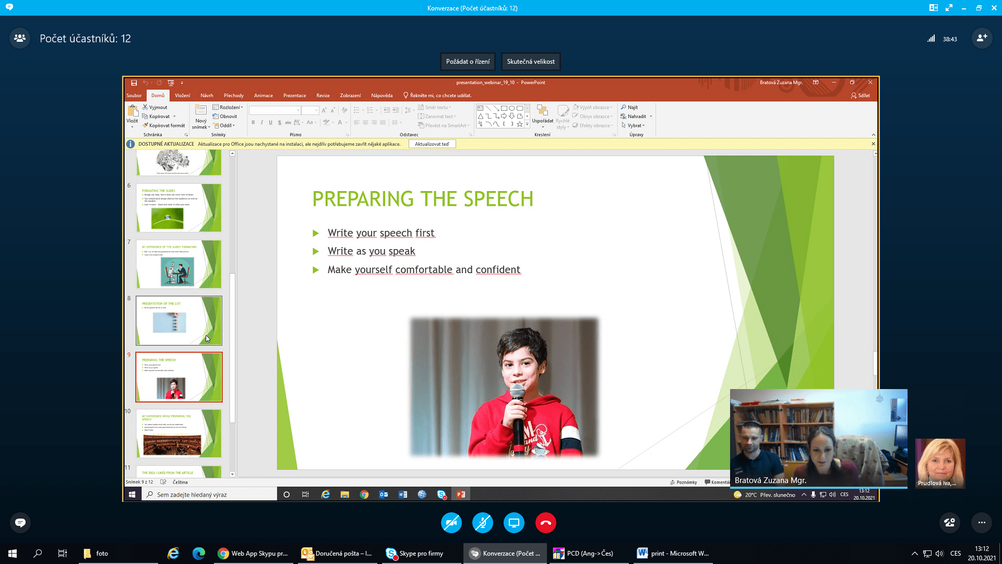The width and height of the screenshot is (1002, 564).
Task: Toggle the camera video button
Action: [x=451, y=523]
